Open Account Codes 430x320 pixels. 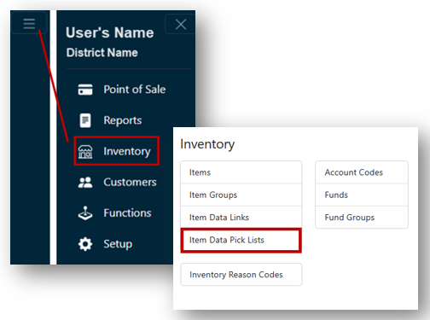(x=362, y=172)
